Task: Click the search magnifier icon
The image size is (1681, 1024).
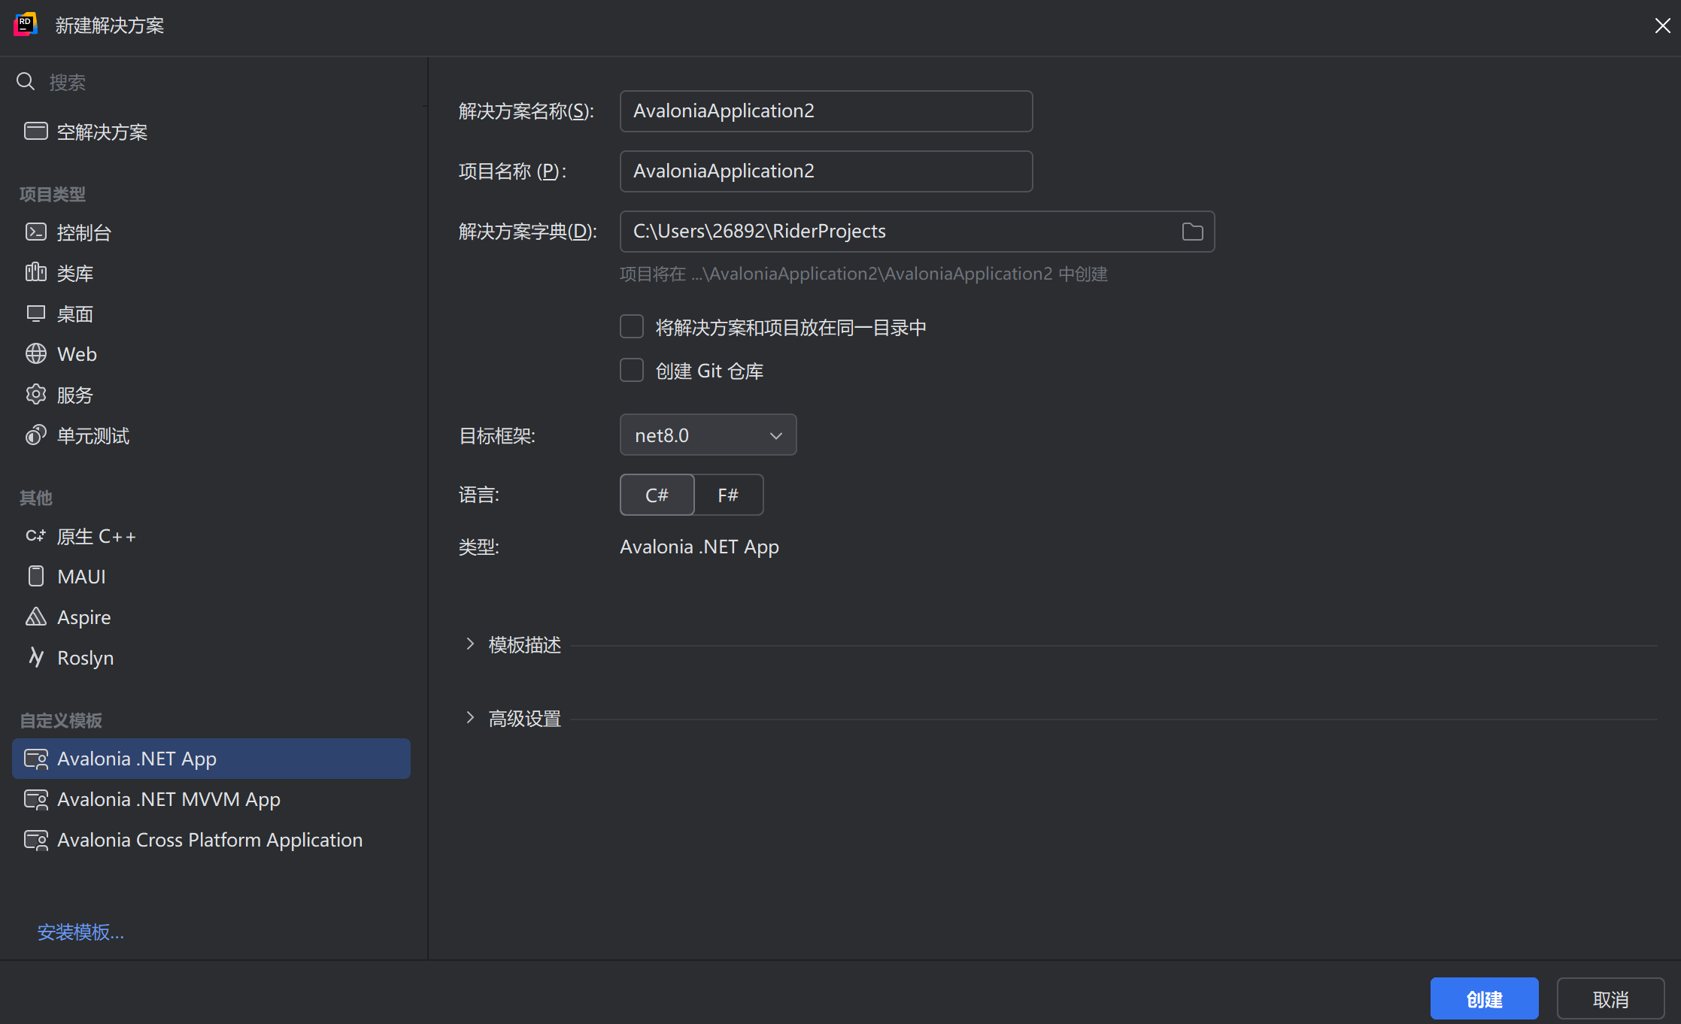Action: pyautogui.click(x=26, y=81)
